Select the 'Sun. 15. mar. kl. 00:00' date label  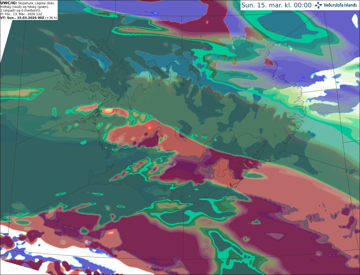(276, 5)
